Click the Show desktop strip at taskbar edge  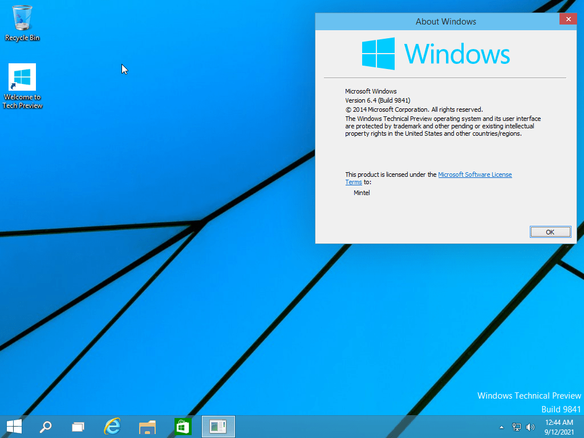[582, 427]
